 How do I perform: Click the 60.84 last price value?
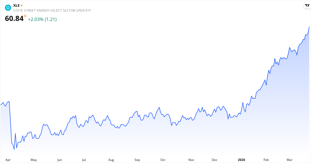tap(14, 19)
